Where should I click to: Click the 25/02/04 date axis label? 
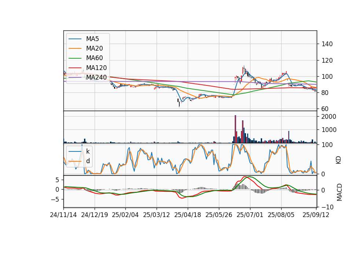pos(125,215)
